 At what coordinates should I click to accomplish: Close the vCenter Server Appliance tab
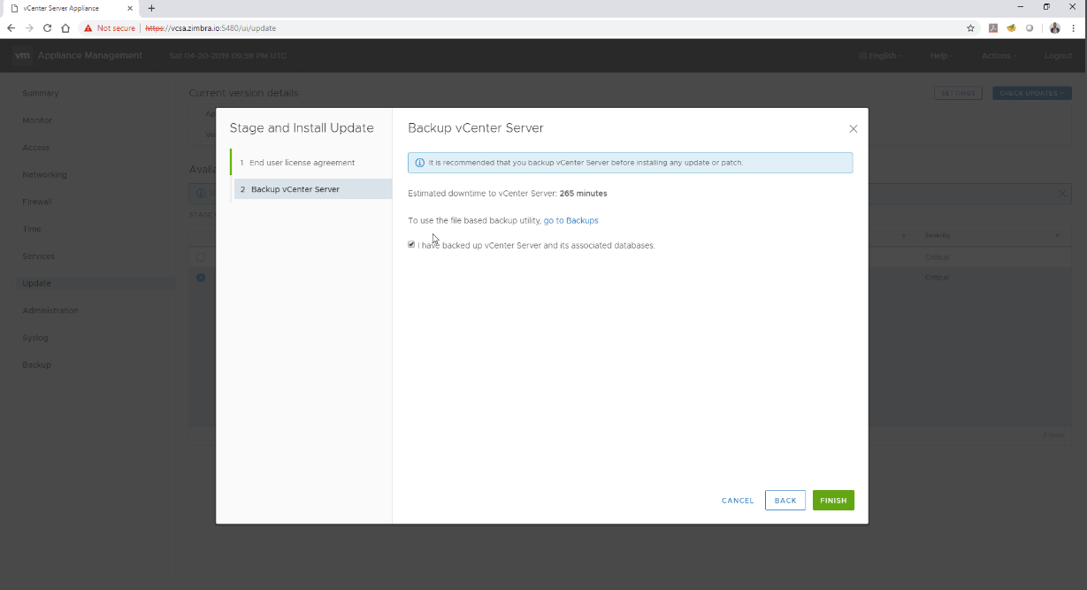pos(130,8)
